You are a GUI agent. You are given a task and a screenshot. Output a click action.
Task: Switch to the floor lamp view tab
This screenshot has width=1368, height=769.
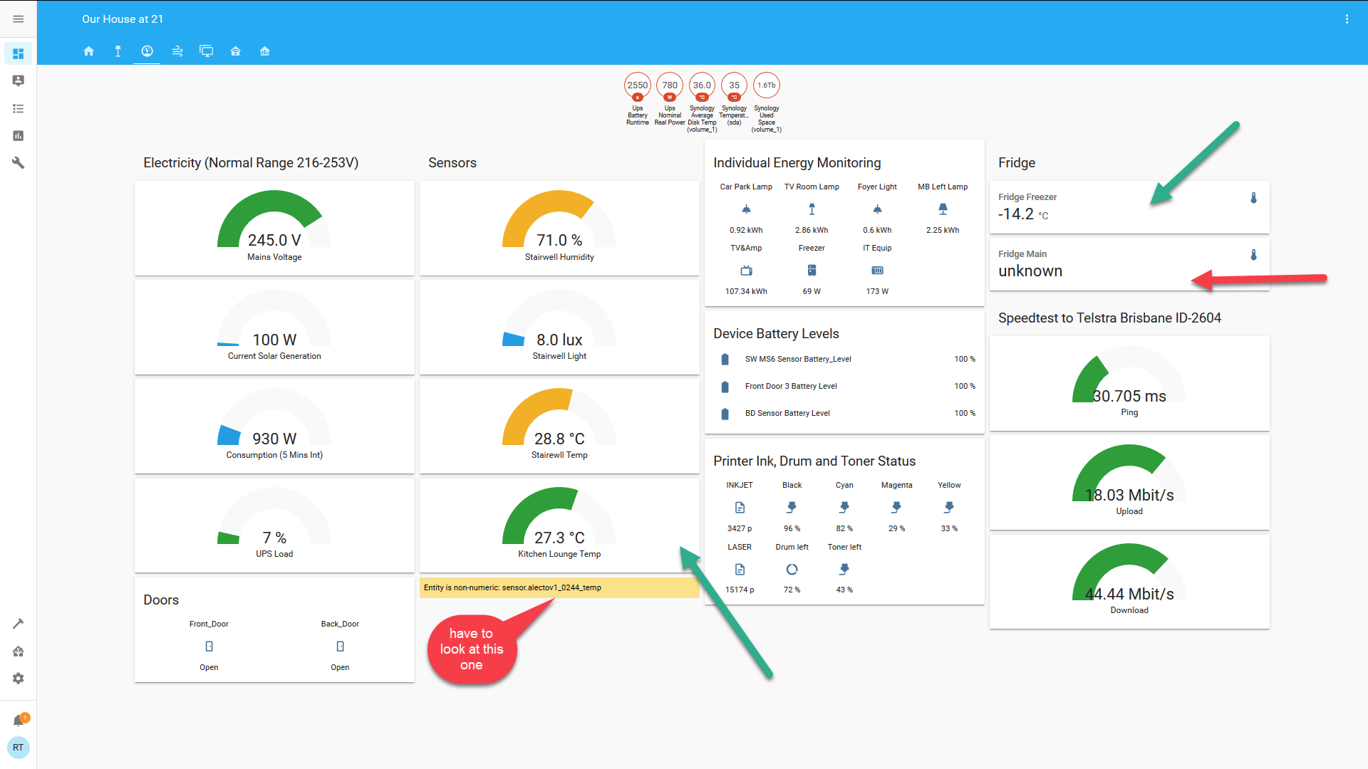(118, 51)
